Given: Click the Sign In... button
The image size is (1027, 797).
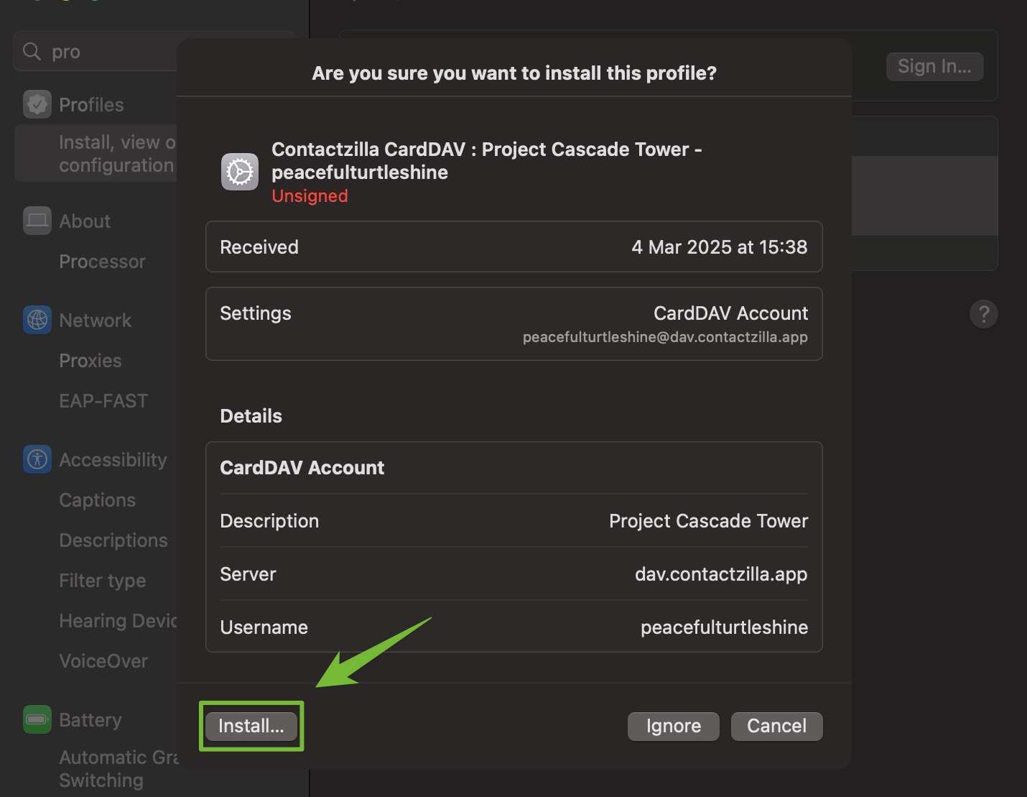Looking at the screenshot, I should click(x=934, y=67).
